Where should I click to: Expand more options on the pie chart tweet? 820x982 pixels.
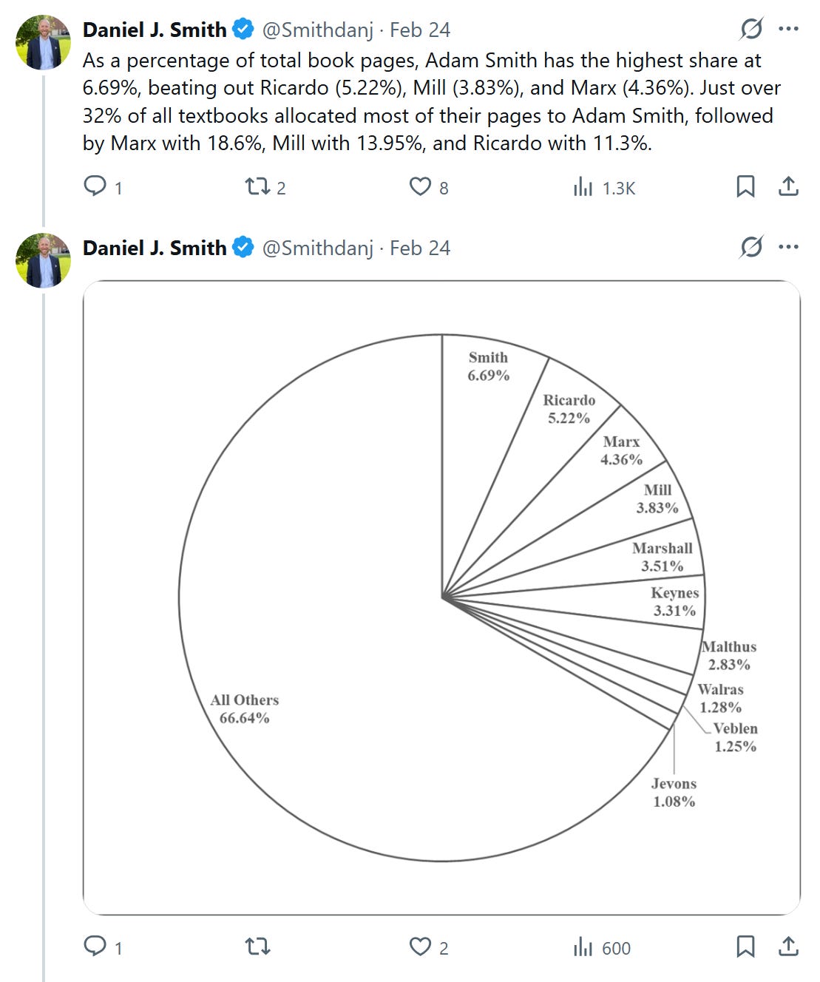788,247
